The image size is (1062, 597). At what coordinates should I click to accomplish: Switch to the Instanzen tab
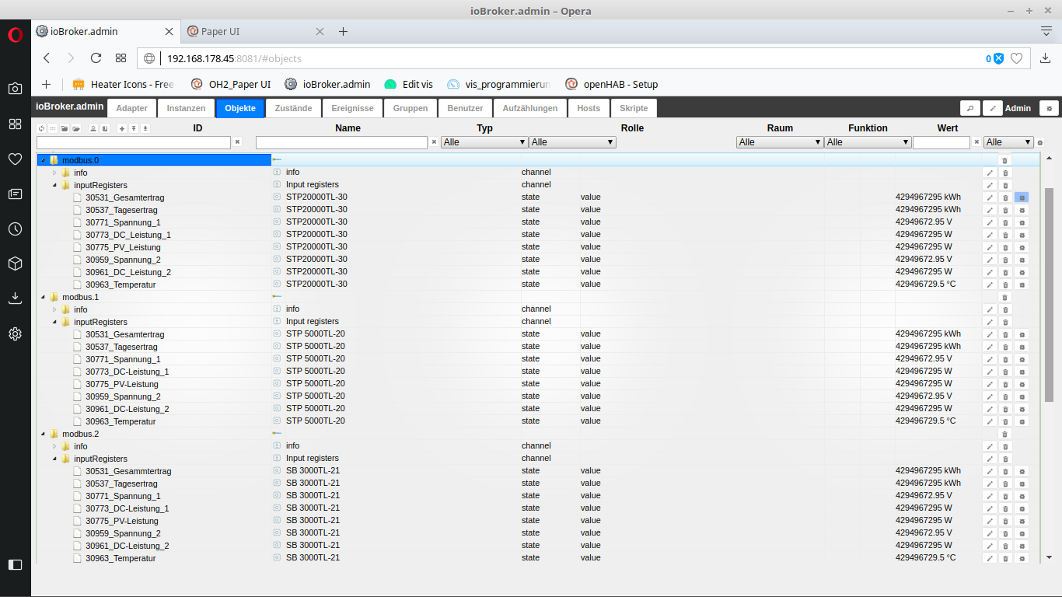click(186, 108)
